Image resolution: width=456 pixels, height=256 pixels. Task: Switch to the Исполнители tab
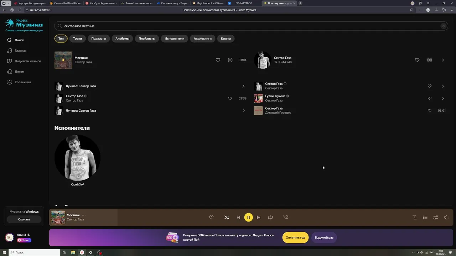174,38
